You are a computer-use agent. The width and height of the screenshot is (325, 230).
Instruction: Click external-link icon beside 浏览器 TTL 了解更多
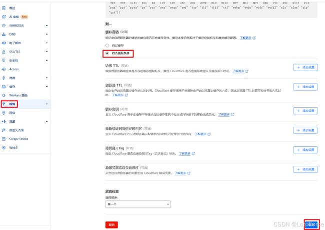(126, 95)
